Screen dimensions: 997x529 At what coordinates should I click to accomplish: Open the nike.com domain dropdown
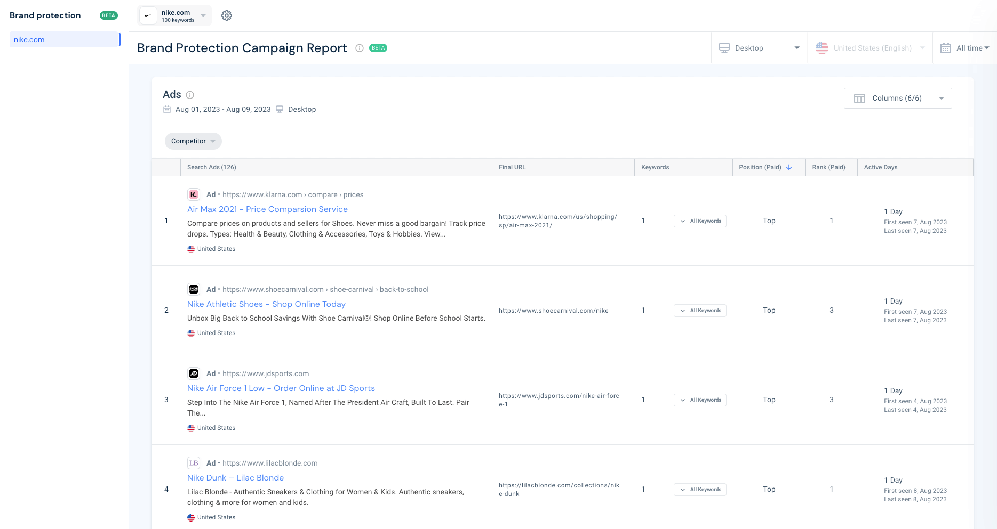174,16
